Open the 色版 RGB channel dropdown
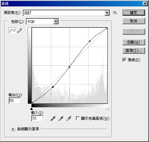The image size is (149, 142). tap(42, 21)
